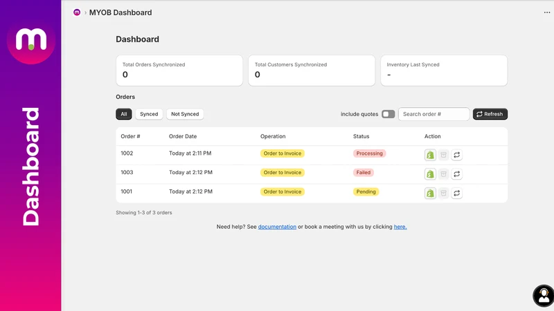Click the Status column header
554x311 pixels.
[361, 136]
